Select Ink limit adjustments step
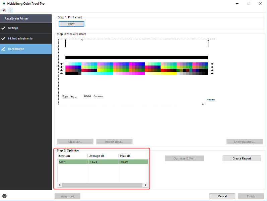The image size is (267, 201). click(26, 39)
